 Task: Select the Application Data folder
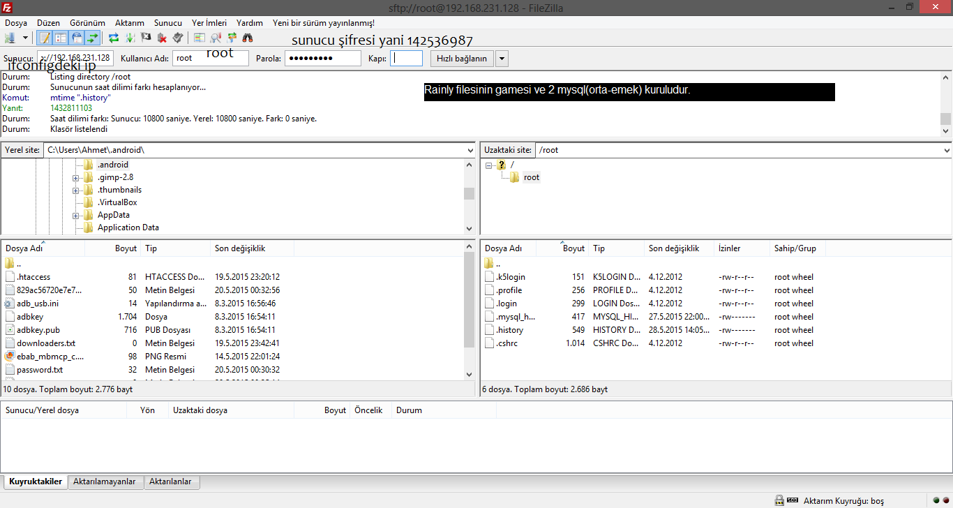pos(128,227)
